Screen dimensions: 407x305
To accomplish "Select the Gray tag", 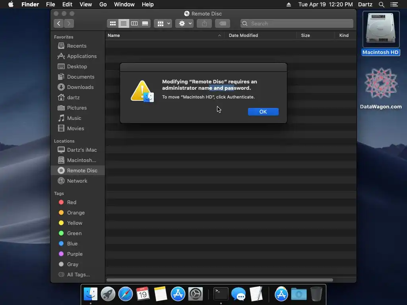I will [x=78, y=264].
